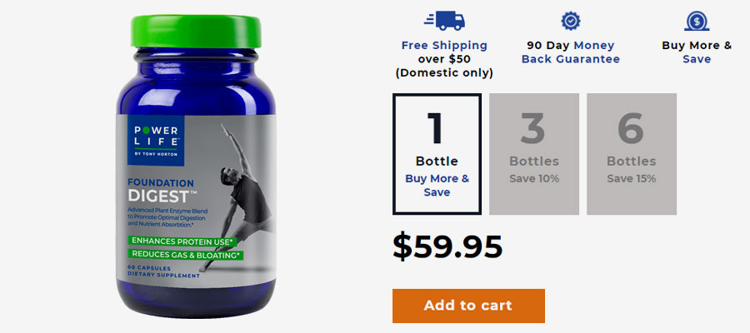The width and height of the screenshot is (750, 333).
Task: Click Buy More & Save inside 1 Bottle box
Action: coord(437,186)
